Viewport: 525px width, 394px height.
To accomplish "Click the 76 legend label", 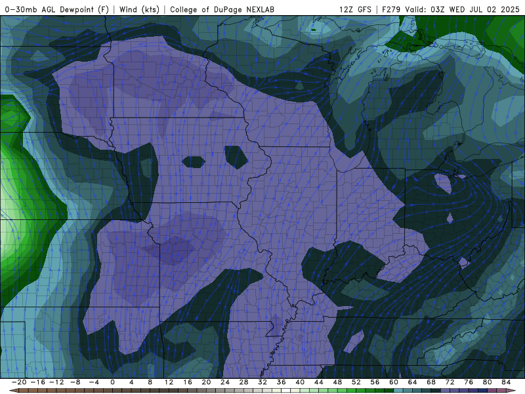I will 469,382.
